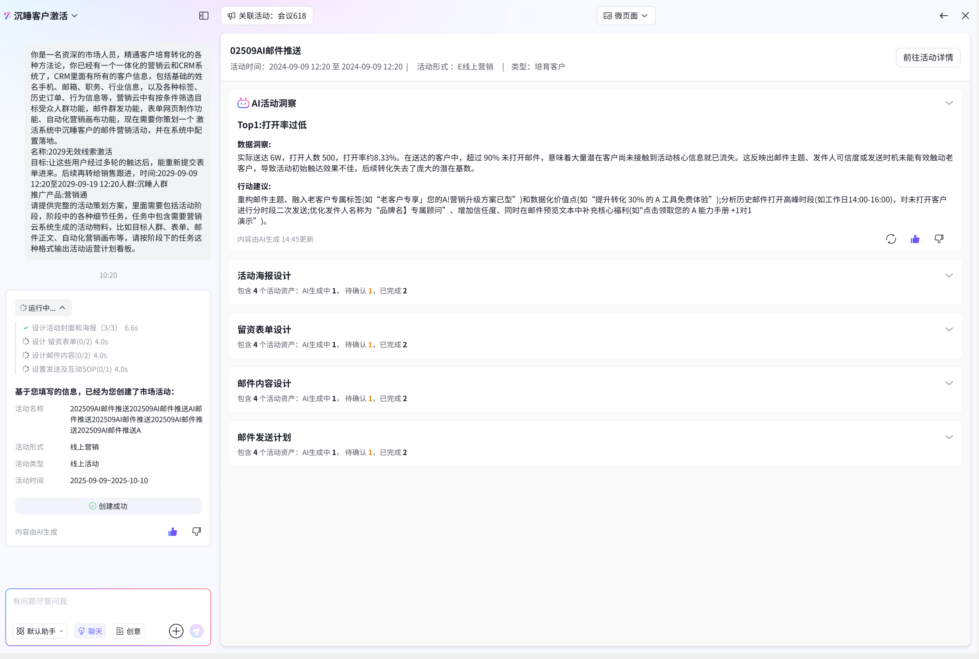
Task: Click the back arrow icon
Action: [x=944, y=16]
